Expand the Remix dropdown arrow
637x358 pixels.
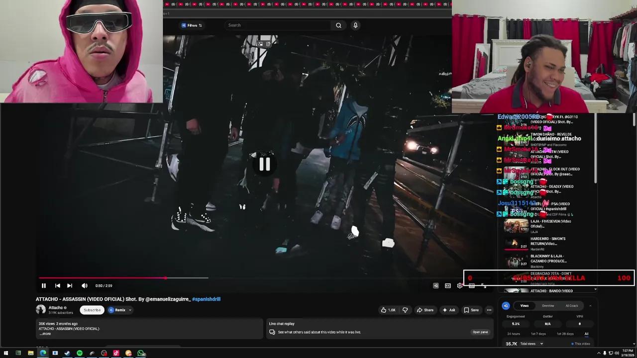click(x=130, y=310)
